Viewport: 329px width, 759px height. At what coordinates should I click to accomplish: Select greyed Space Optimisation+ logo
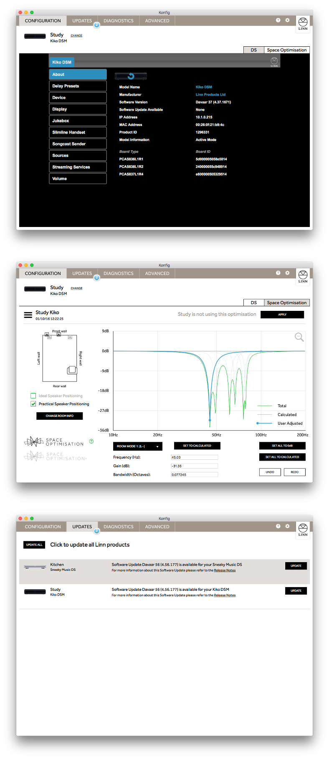[x=55, y=456]
